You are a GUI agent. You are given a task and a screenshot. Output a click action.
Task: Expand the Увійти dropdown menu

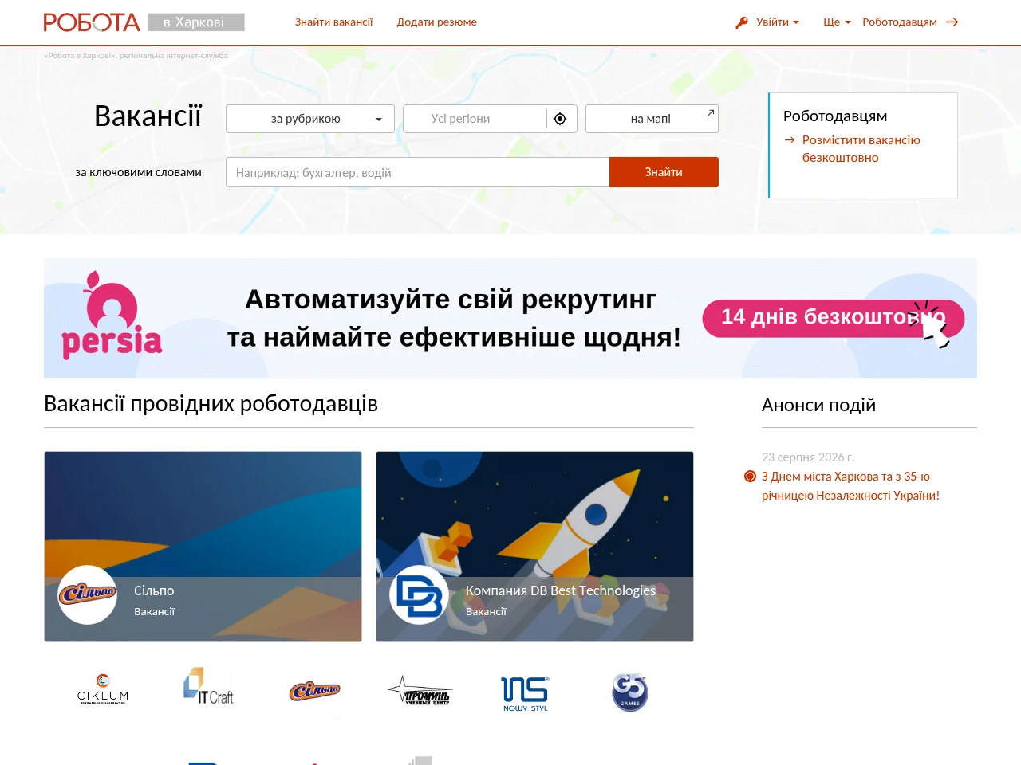[778, 22]
